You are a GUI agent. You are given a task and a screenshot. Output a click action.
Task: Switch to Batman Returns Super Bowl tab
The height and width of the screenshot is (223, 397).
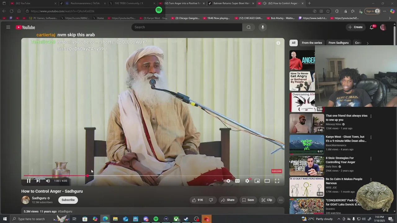231,3
